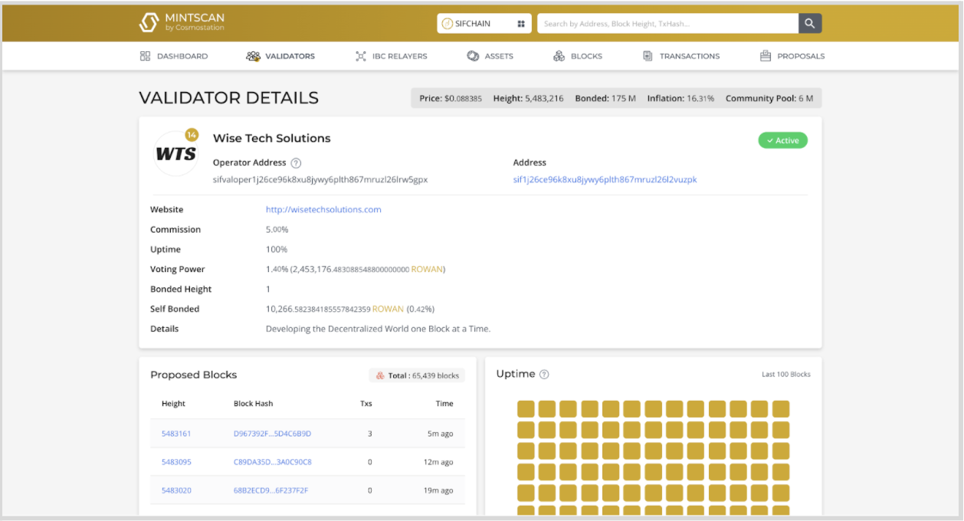Click the Assets coin icon

coord(473,56)
